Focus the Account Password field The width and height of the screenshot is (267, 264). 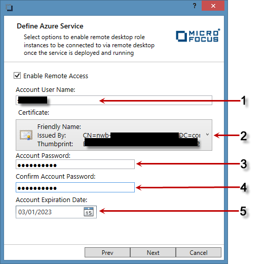click(75, 164)
